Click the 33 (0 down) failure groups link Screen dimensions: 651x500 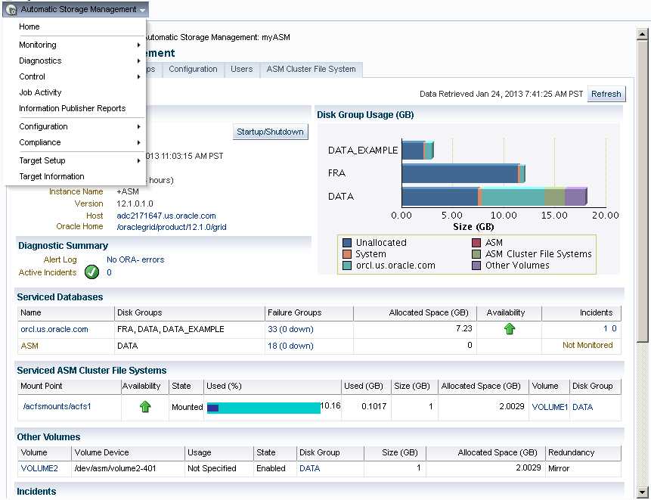tap(290, 329)
